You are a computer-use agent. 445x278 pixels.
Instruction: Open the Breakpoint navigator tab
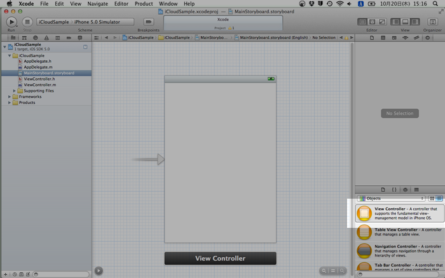point(69,37)
